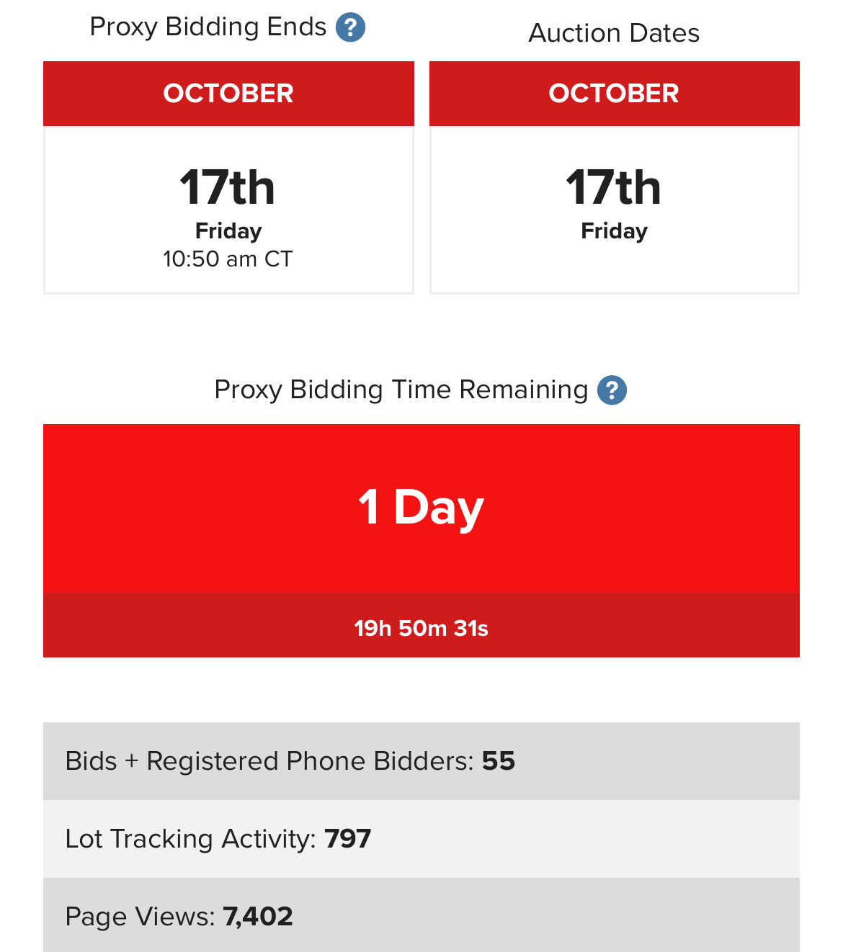The image size is (843, 952).
Task: Click Friday in the Proxy Bidding Ends card
Action: point(228,230)
